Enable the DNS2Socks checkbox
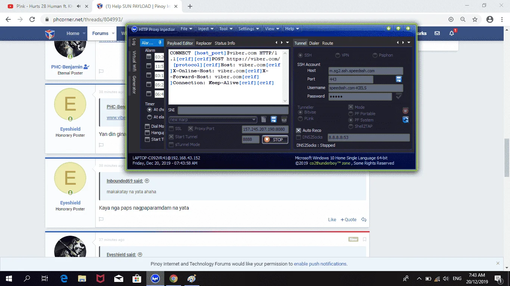Image resolution: width=510 pixels, height=286 pixels. [299, 137]
